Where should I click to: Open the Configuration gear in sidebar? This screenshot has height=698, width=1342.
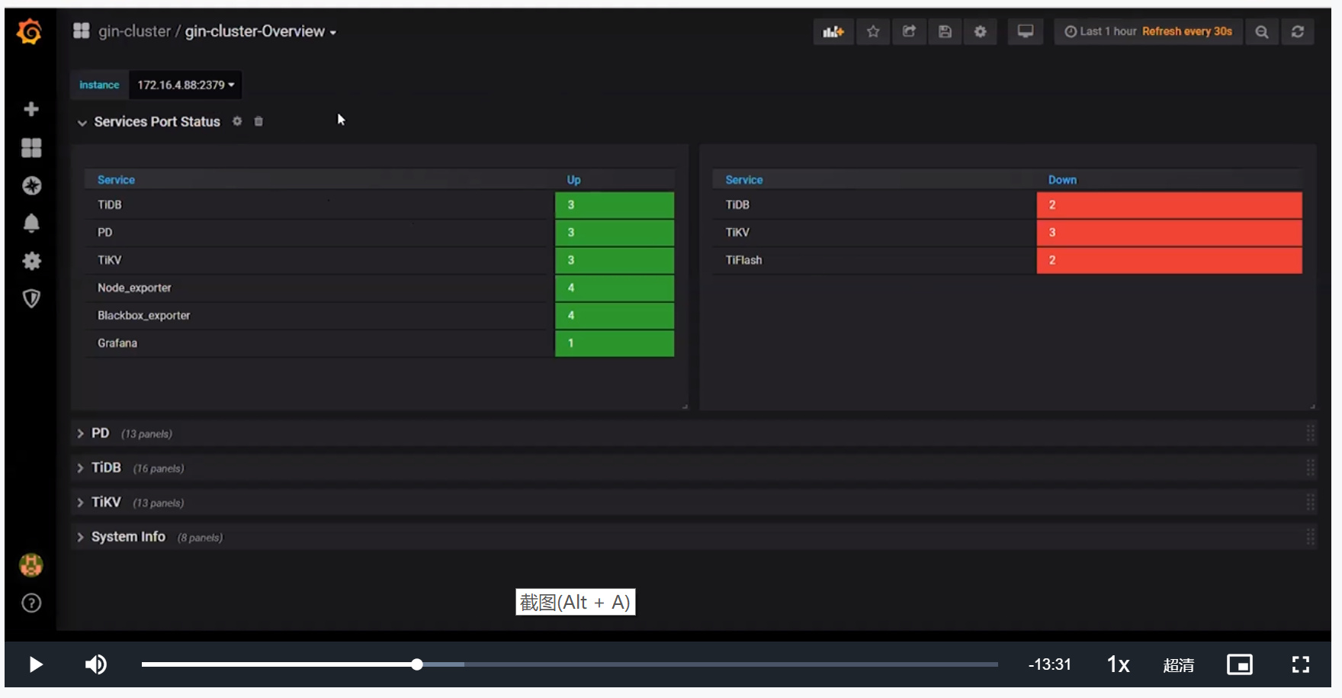[x=31, y=261]
